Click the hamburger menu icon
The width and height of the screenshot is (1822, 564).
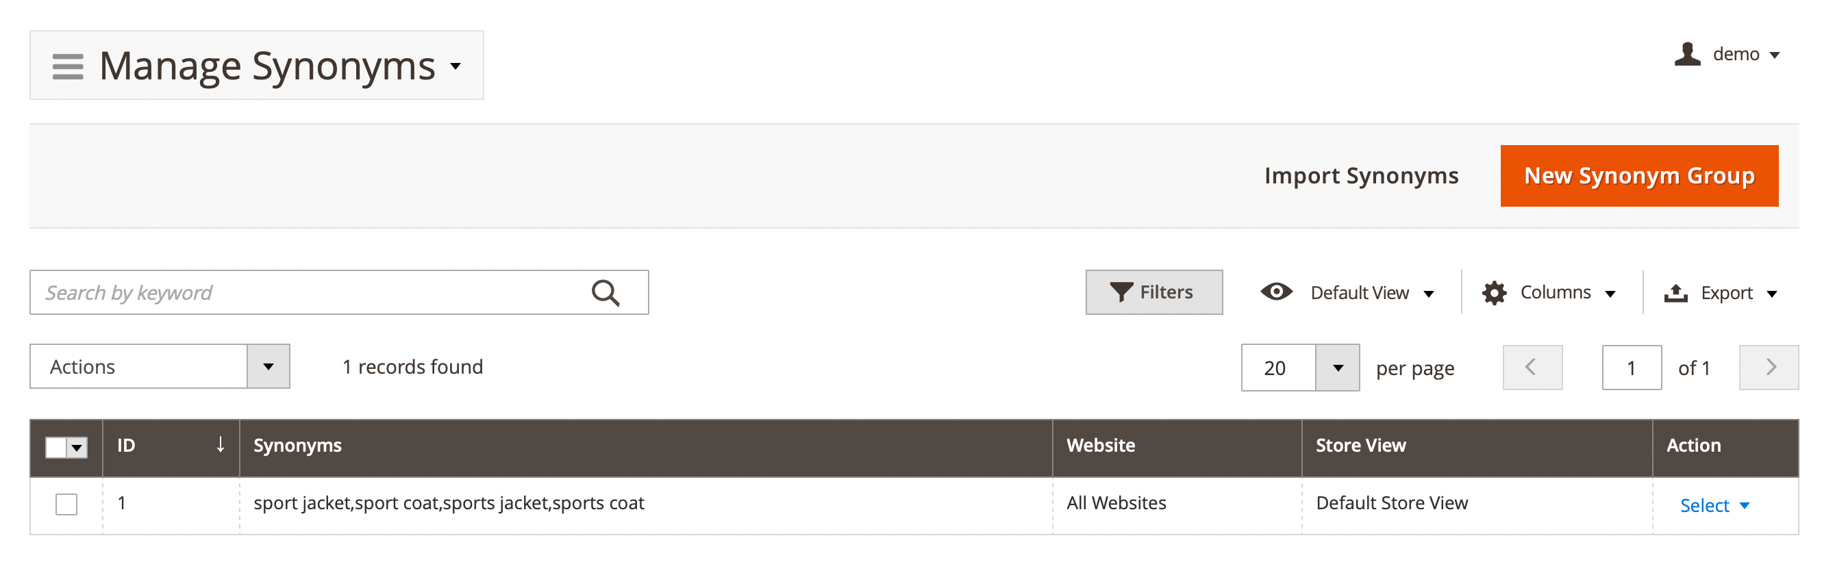pos(68,66)
